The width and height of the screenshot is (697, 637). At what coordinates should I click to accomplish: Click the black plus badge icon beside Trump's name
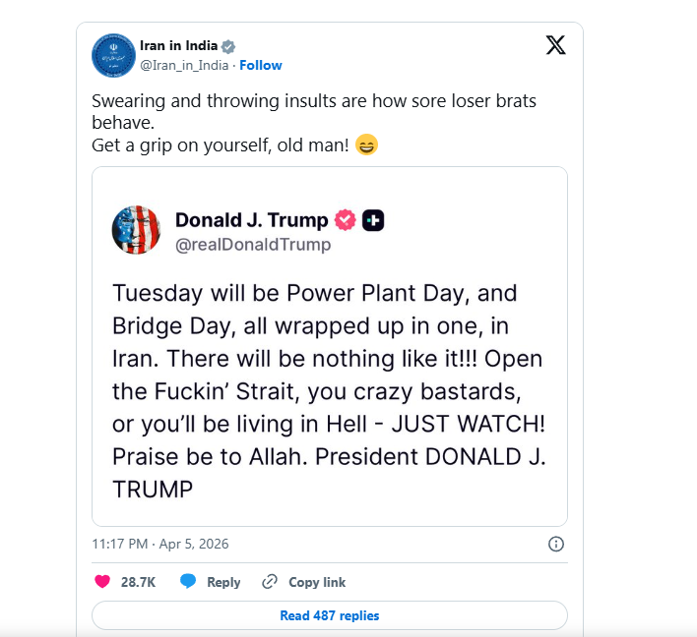373,220
